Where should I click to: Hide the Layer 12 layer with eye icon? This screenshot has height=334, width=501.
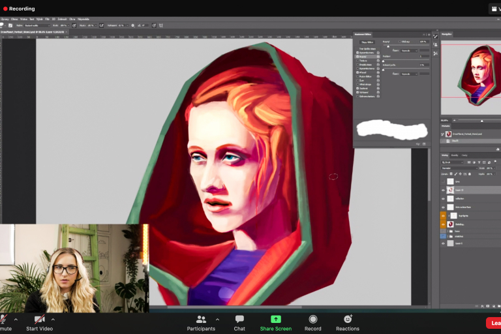(x=444, y=190)
